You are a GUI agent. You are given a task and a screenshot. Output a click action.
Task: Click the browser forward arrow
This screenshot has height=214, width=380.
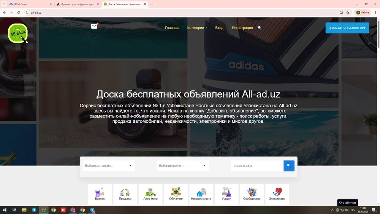11,13
